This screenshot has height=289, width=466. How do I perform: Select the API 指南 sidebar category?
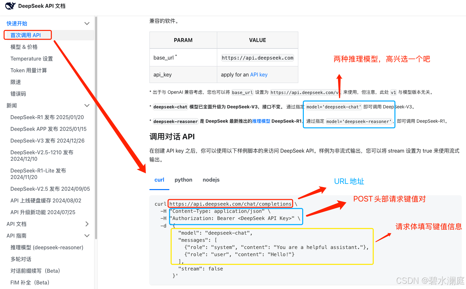pos(17,236)
